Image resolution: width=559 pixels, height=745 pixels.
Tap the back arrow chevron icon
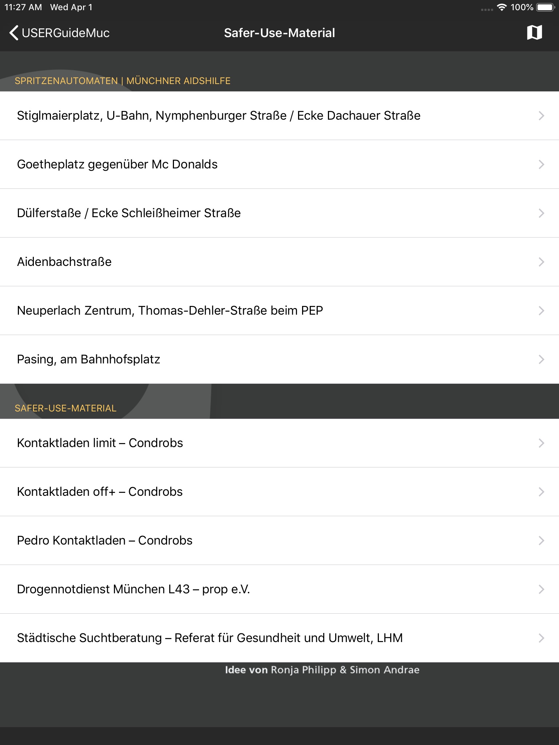tap(13, 33)
